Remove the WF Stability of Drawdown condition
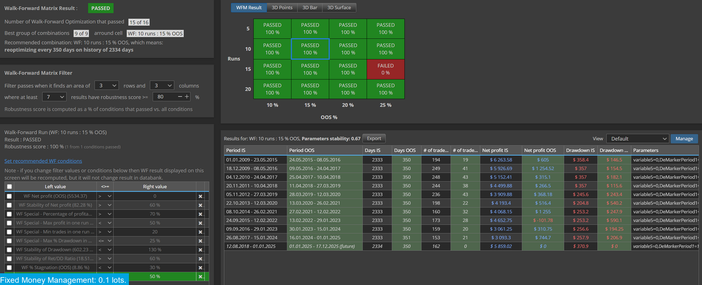The height and width of the screenshot is (285, 702). point(200,250)
